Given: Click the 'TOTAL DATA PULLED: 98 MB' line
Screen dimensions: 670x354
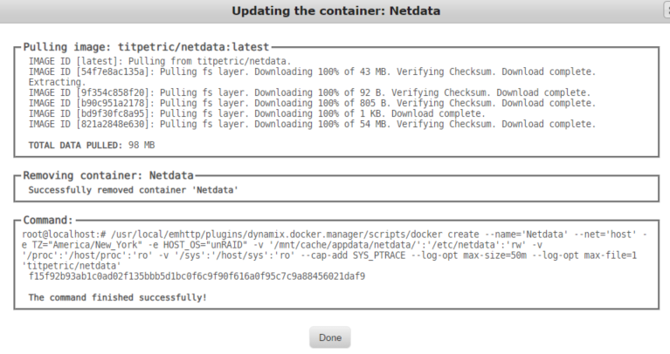Looking at the screenshot, I should pyautogui.click(x=92, y=145).
